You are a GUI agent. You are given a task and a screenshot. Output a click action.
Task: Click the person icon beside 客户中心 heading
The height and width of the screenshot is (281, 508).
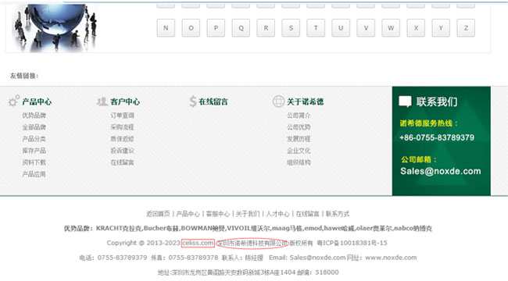tap(102, 101)
